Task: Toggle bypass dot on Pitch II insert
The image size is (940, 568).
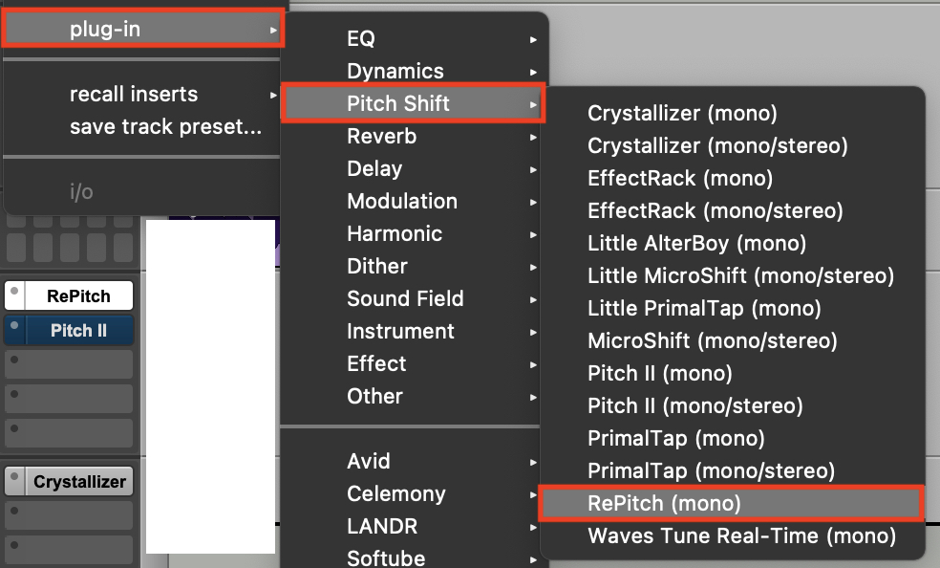Action: [14, 327]
